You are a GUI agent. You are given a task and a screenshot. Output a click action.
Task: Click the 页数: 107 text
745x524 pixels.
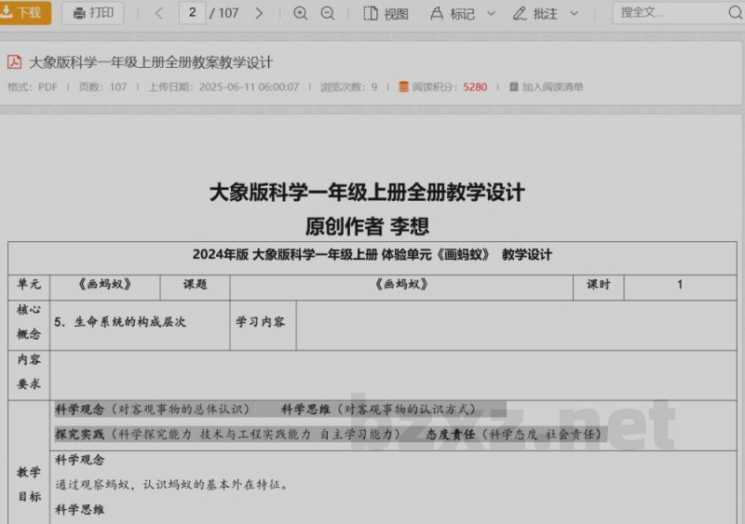[102, 87]
